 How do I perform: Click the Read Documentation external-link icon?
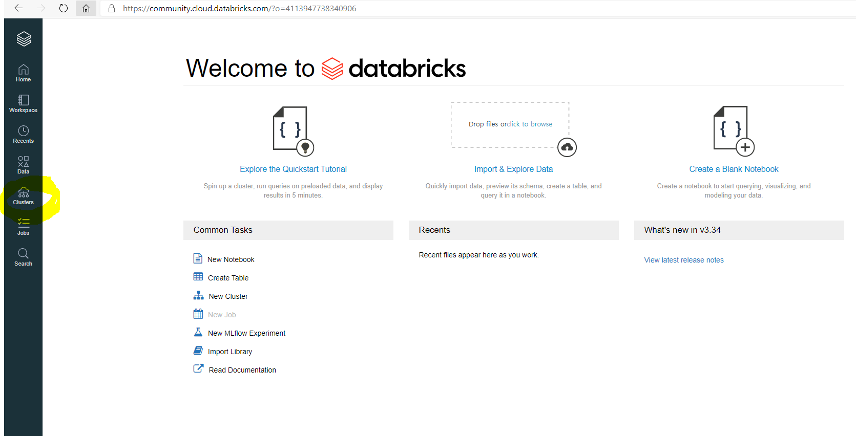tap(198, 368)
